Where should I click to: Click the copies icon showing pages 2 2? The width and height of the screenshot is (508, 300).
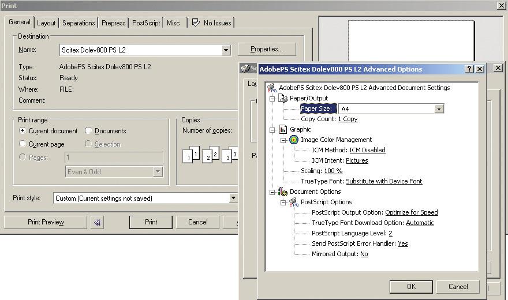pyautogui.click(x=211, y=155)
